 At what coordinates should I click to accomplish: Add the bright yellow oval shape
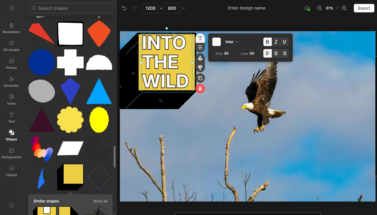tap(99, 120)
